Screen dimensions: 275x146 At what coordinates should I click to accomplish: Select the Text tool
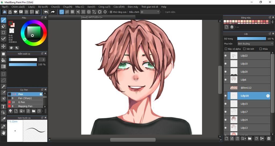click(3, 106)
